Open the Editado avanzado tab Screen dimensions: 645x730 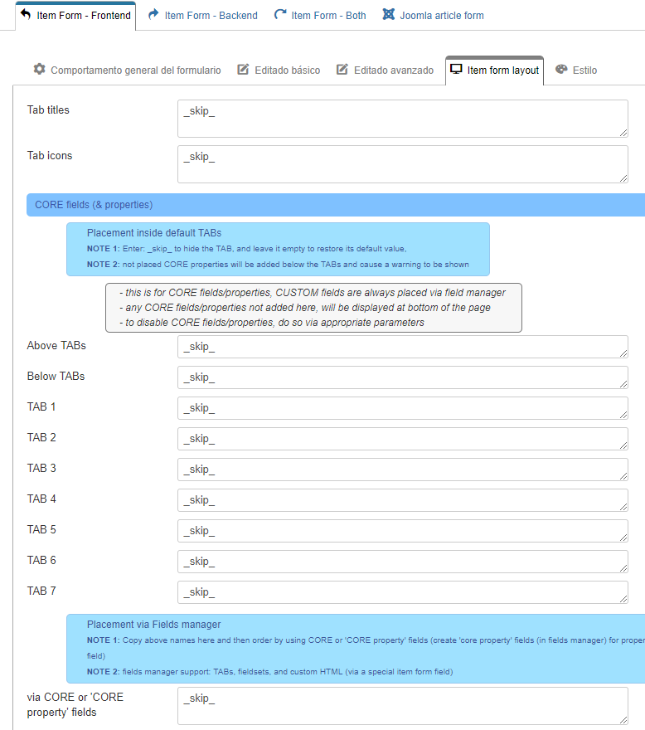coord(393,71)
